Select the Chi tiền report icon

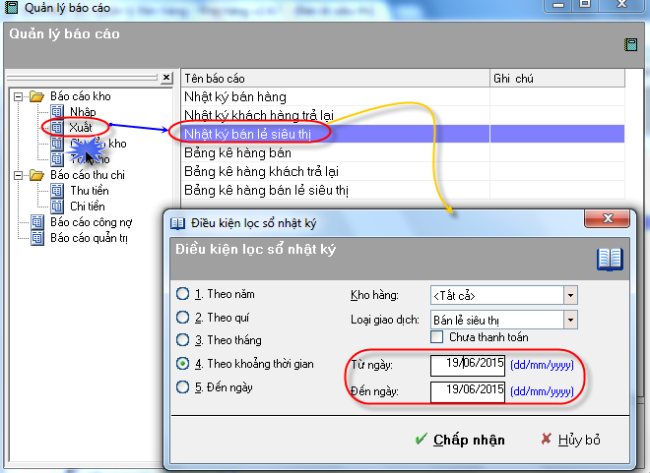pos(57,205)
